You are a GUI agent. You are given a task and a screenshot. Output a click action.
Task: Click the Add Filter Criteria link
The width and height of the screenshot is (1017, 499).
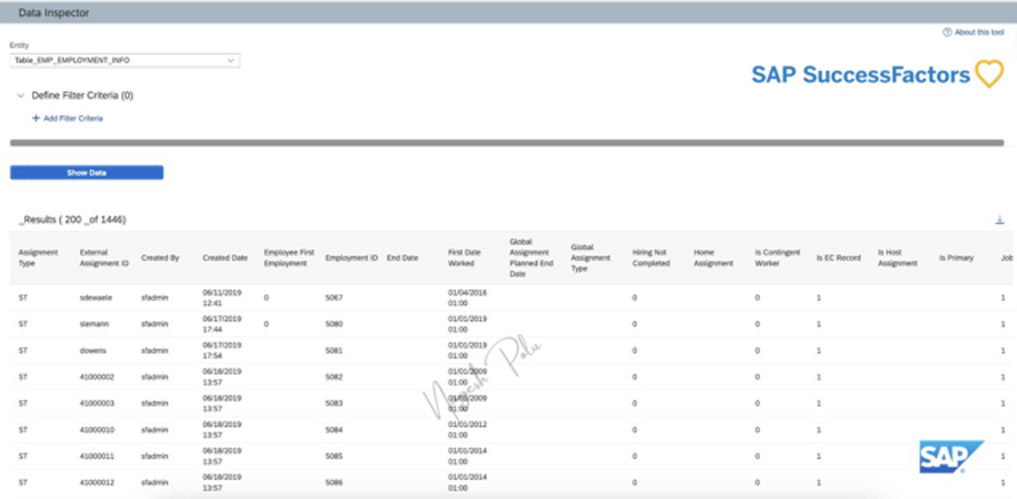[73, 118]
